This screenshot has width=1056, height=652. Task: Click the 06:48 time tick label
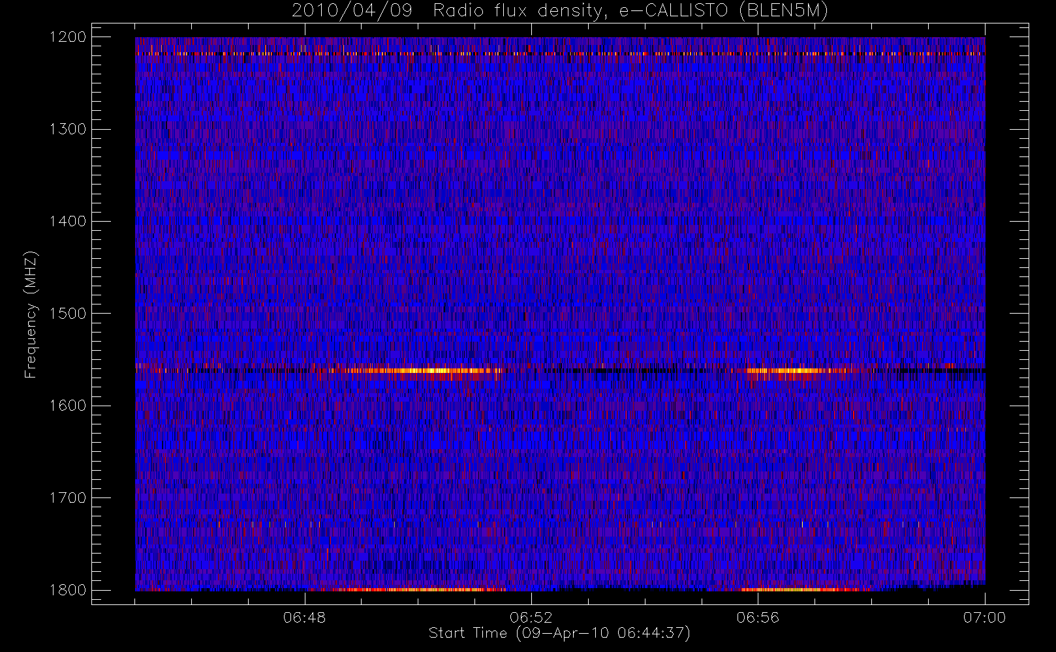coord(305,617)
